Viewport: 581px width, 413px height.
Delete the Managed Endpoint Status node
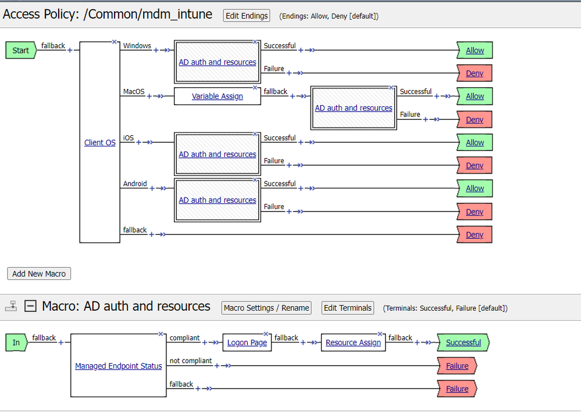[x=161, y=334]
